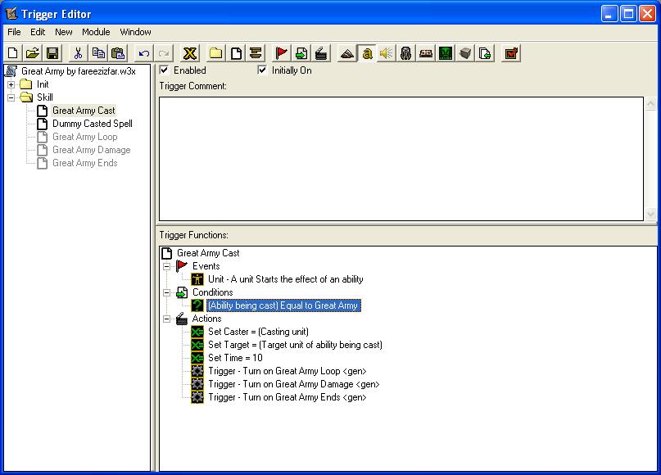
Task: Select the Great Army Loop trigger
Action: point(84,137)
